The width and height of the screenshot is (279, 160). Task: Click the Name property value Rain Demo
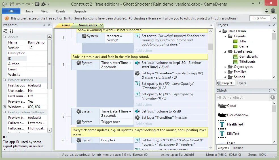37,42
